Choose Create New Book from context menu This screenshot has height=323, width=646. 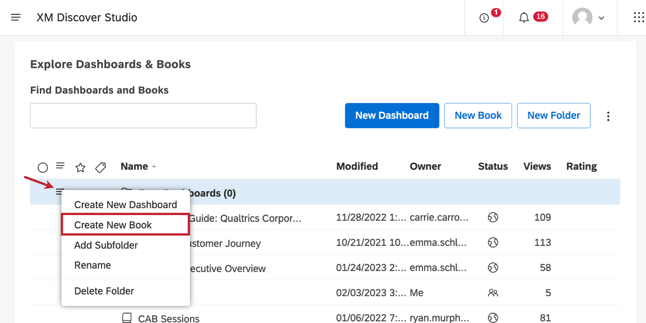coord(113,225)
